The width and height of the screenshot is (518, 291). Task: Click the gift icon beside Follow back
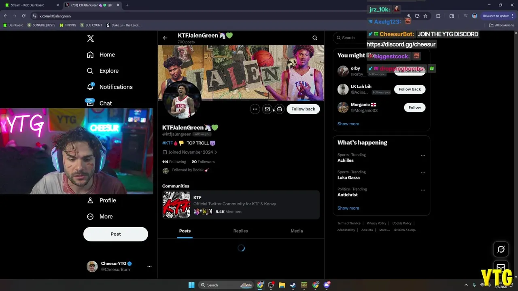tap(280, 109)
